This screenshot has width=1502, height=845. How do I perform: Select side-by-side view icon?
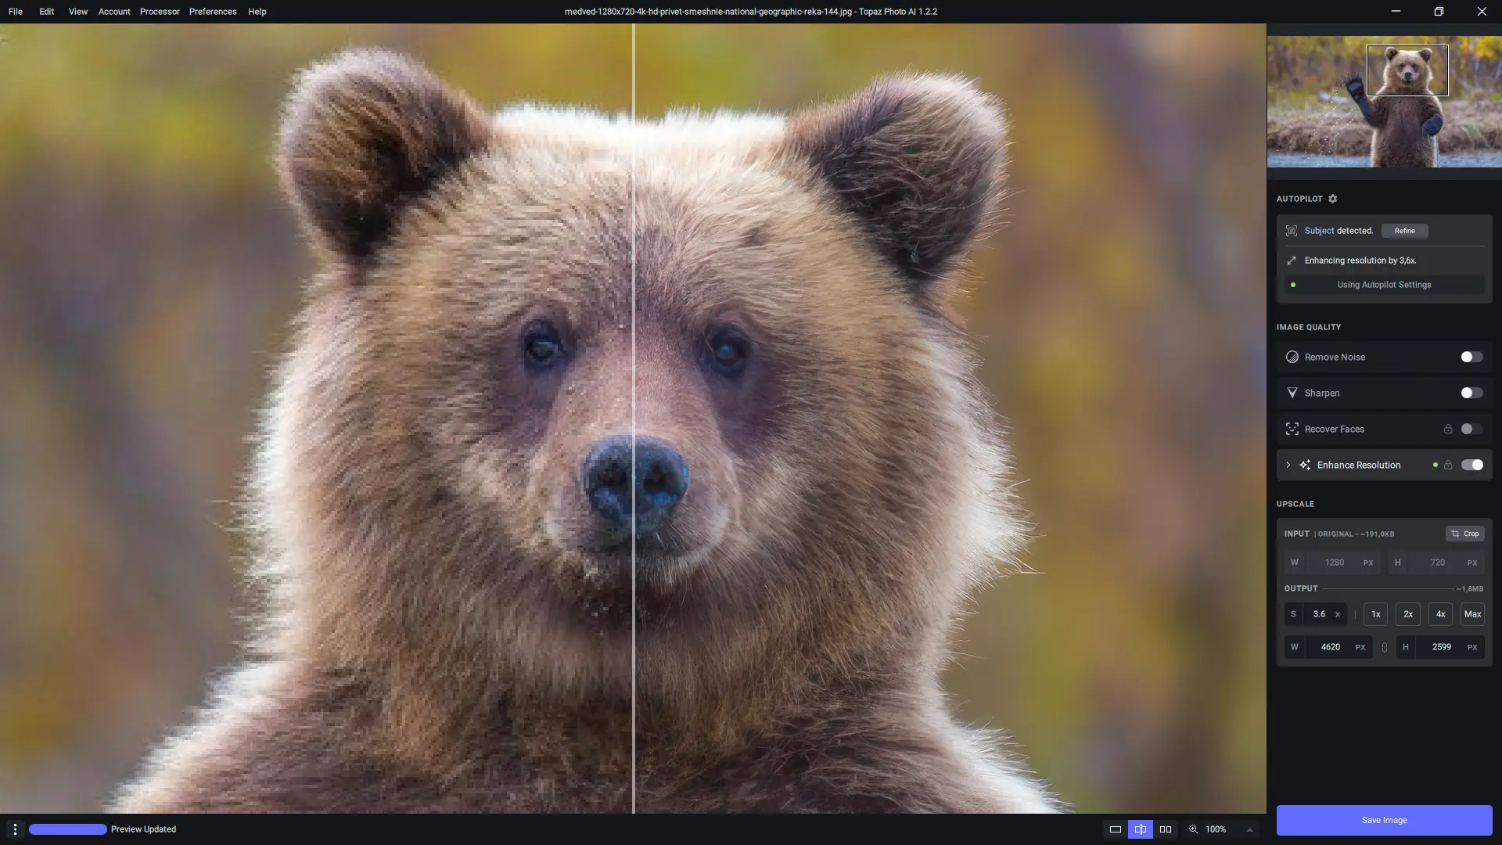pos(1166,829)
